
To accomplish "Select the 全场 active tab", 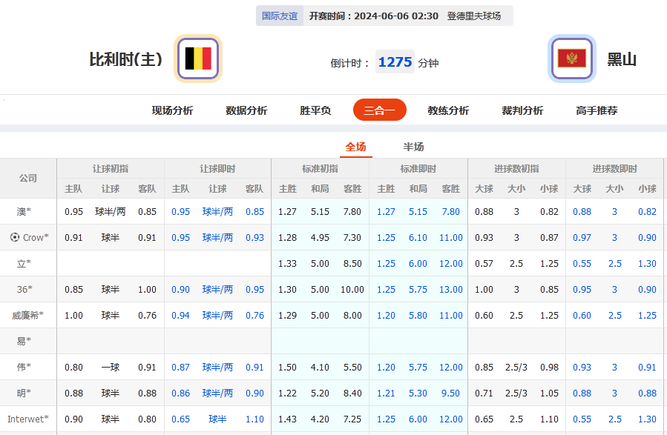I will (355, 147).
